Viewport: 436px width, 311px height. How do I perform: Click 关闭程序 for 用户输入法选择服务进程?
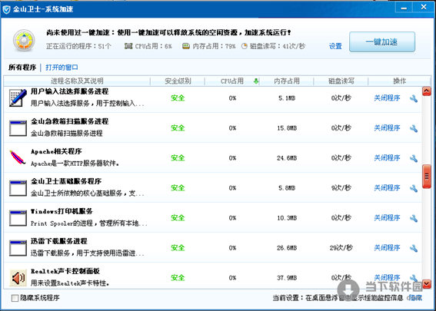[387, 98]
